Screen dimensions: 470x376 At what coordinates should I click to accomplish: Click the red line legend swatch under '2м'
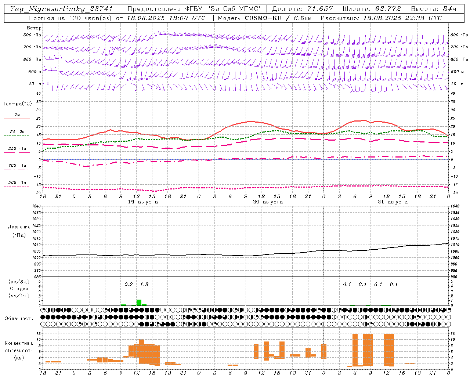pyautogui.click(x=17, y=119)
